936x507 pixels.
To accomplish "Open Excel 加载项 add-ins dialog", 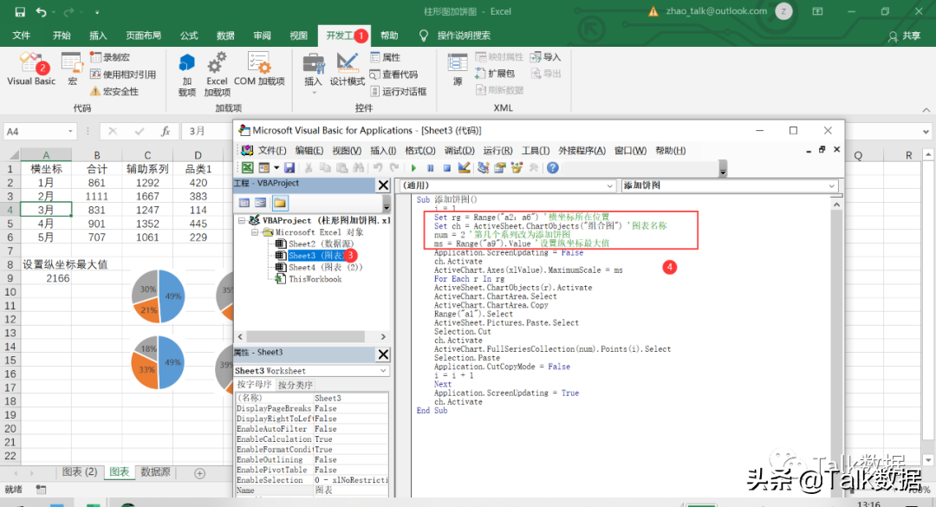I will tap(217, 75).
